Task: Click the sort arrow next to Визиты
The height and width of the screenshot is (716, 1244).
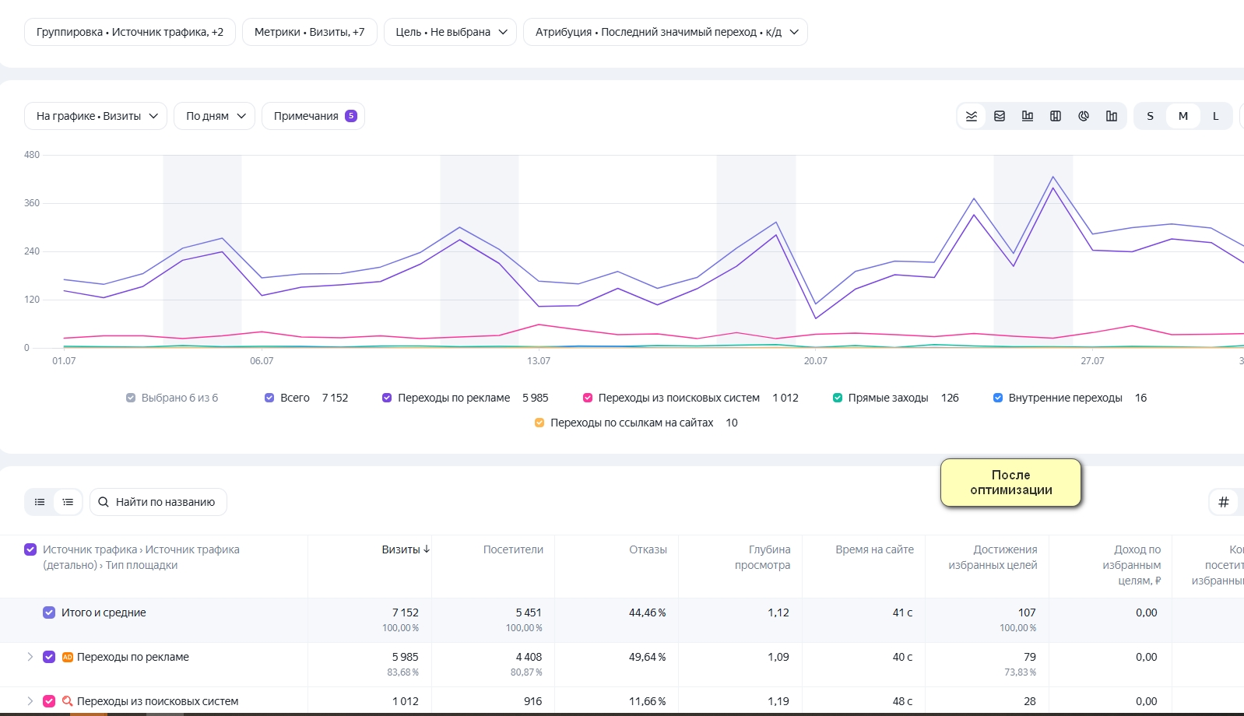Action: coord(427,549)
